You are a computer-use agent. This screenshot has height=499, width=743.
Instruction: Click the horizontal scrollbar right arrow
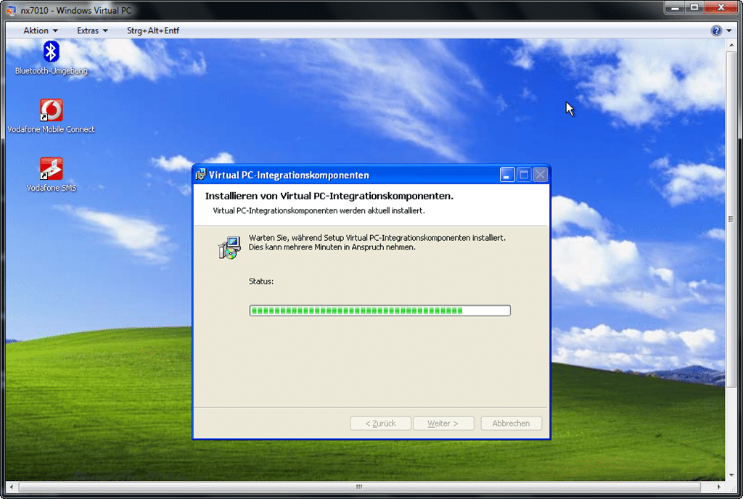pyautogui.click(x=719, y=487)
